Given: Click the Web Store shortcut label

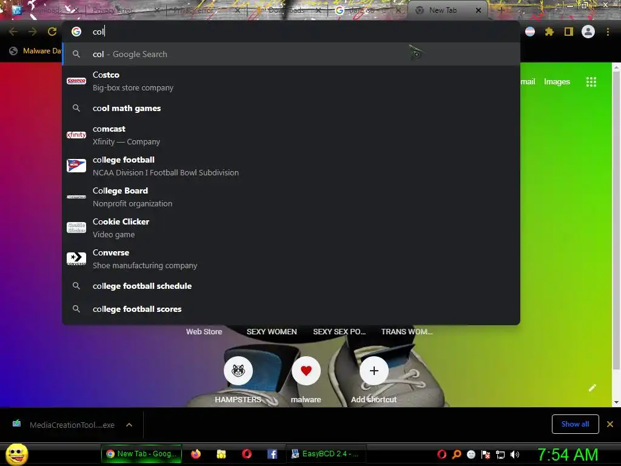Looking at the screenshot, I should (x=204, y=332).
